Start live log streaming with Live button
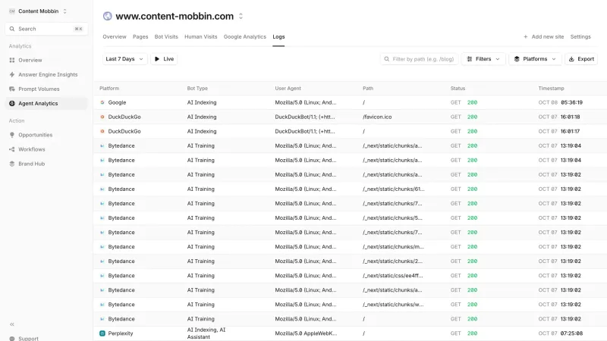Viewport: 607px width, 341px height. pos(164,59)
